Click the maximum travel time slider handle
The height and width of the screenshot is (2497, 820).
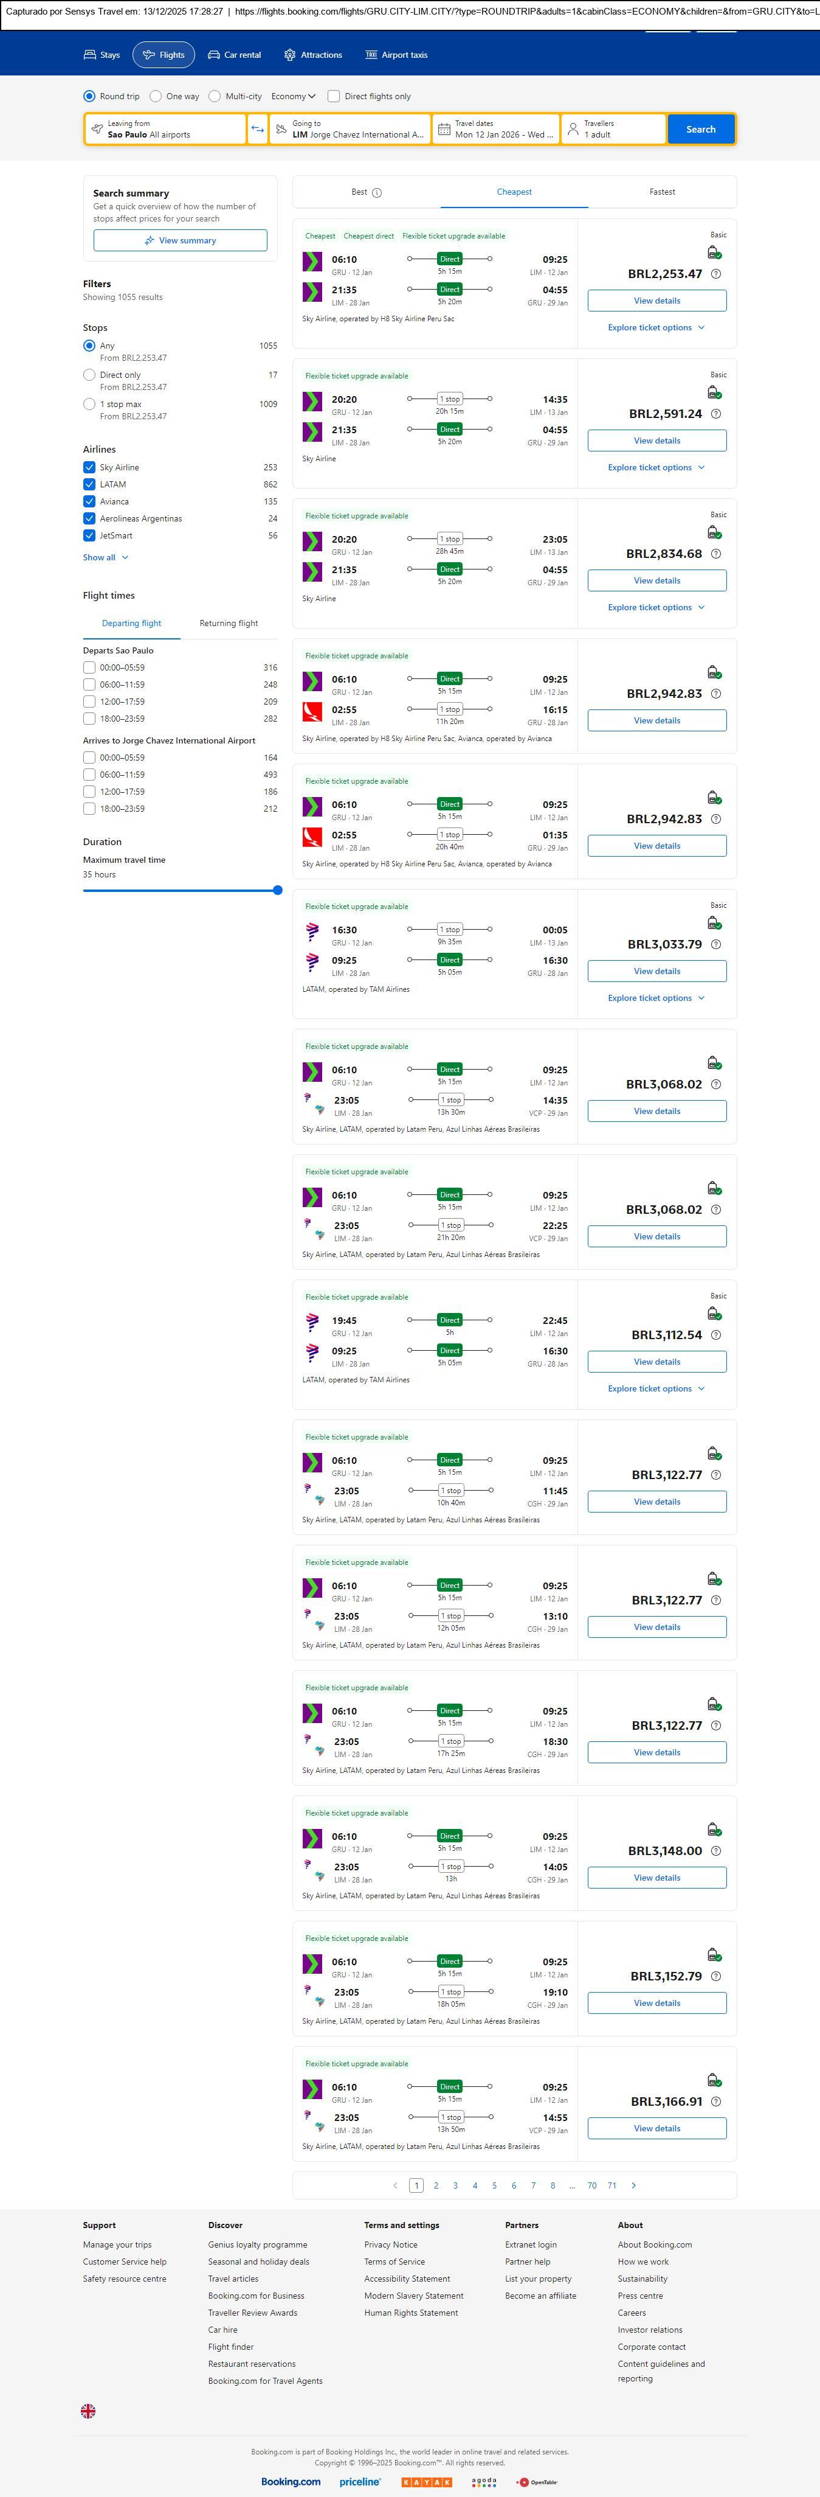click(x=278, y=890)
